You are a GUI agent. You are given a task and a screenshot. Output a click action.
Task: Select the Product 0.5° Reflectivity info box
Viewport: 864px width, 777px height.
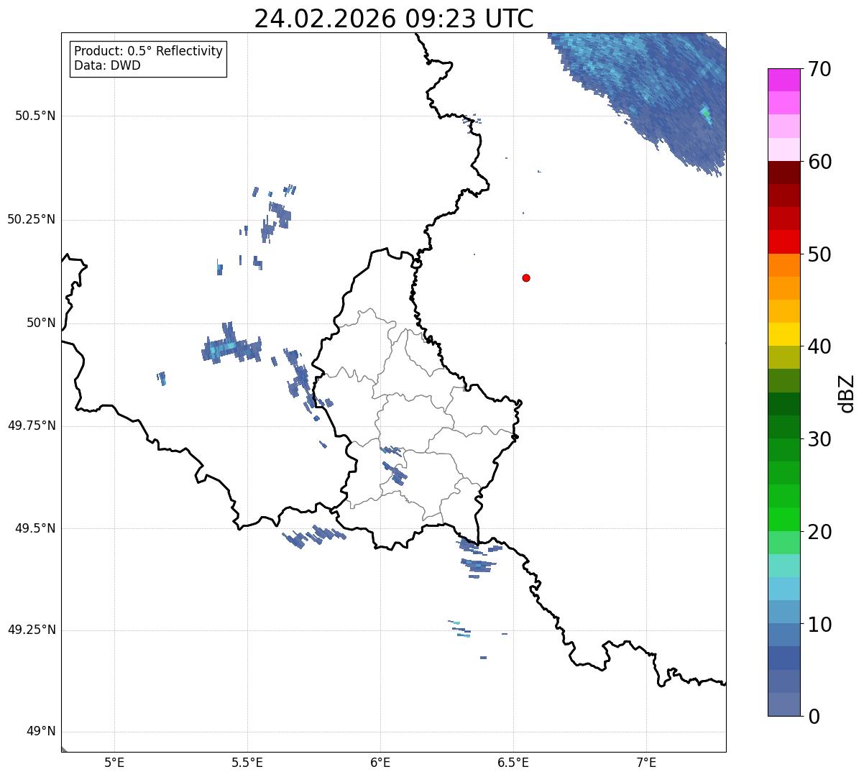pyautogui.click(x=148, y=58)
